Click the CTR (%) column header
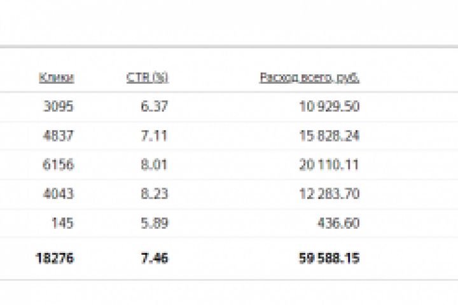Screen dimensions: 458x305 click(x=147, y=78)
